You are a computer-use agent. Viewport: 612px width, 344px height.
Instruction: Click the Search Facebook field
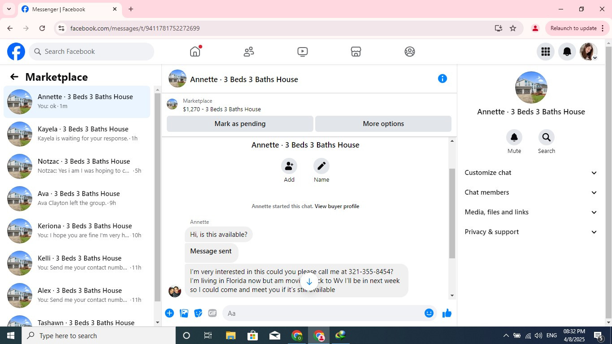coord(91,52)
